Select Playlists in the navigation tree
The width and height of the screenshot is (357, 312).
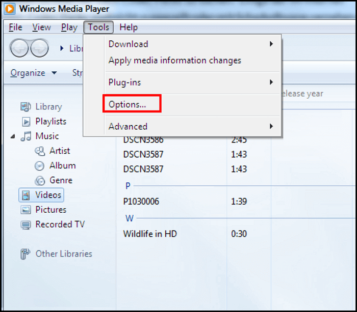click(x=51, y=122)
